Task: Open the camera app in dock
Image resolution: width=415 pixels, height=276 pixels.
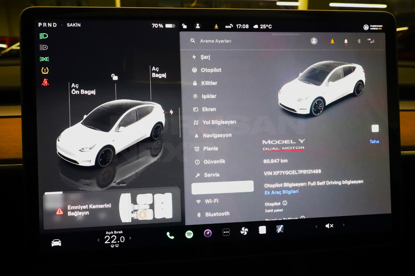Action: (208, 233)
